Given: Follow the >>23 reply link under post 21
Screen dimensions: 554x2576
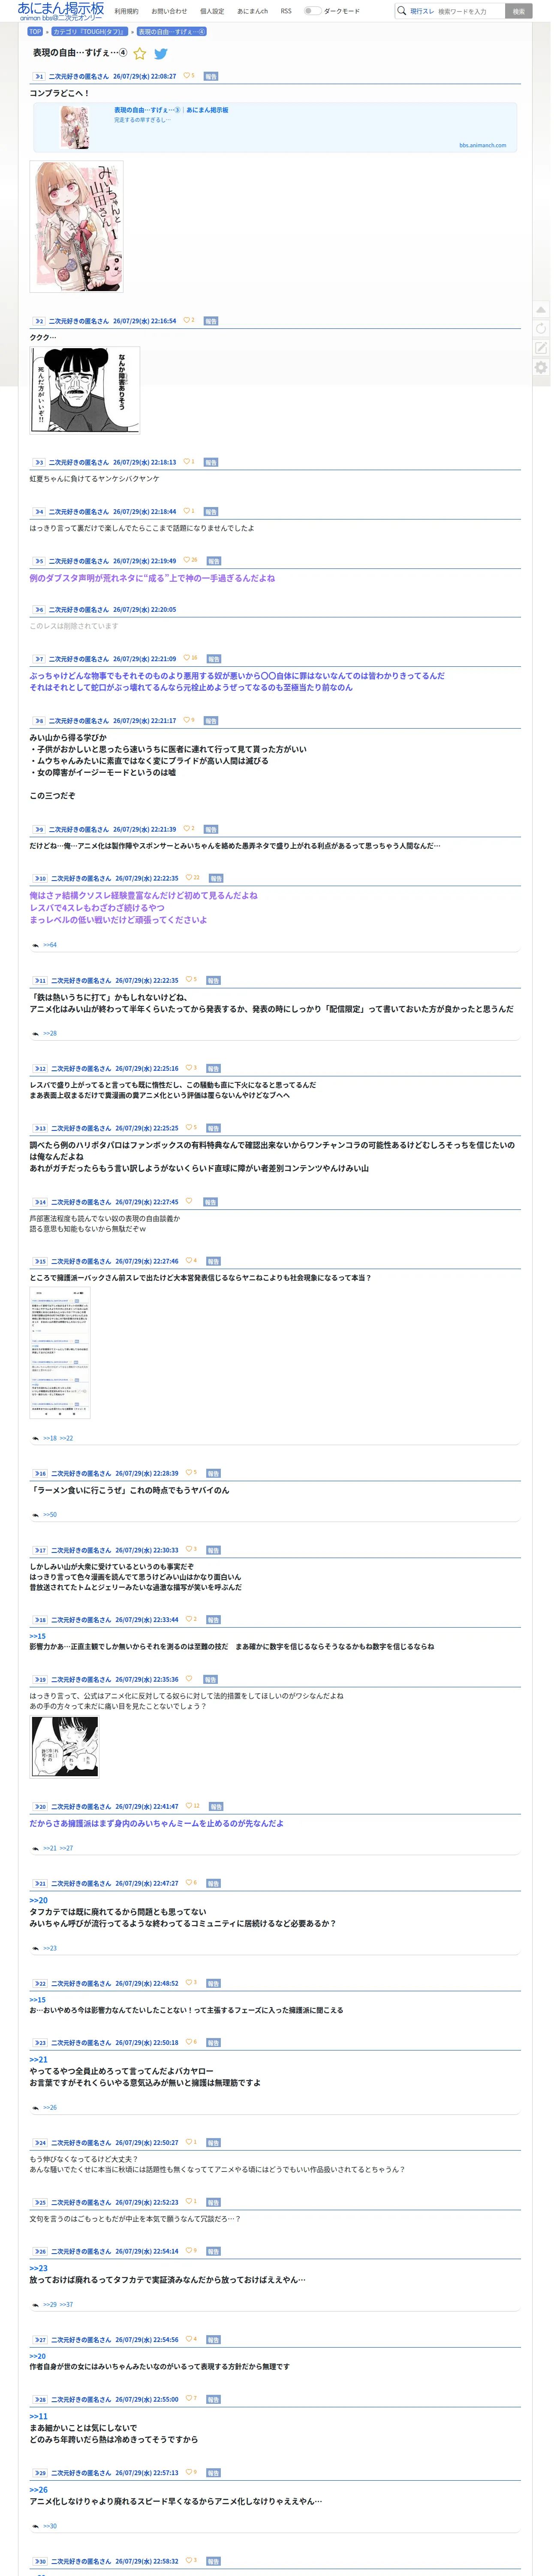Looking at the screenshot, I should pyautogui.click(x=50, y=1948).
